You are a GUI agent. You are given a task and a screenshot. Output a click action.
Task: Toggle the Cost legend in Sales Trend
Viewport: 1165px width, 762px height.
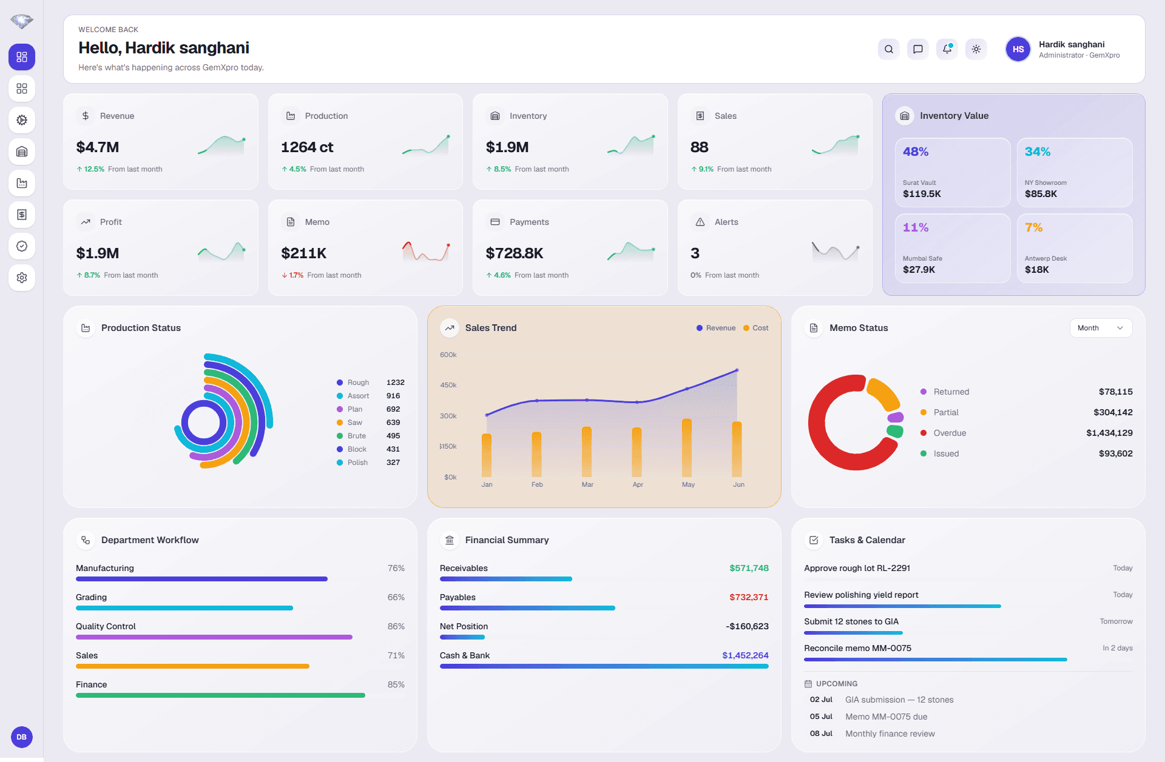pos(756,328)
